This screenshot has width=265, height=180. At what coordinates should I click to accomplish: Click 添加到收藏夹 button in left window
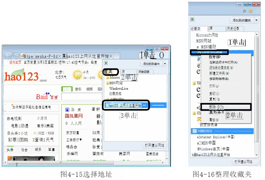click(151, 64)
